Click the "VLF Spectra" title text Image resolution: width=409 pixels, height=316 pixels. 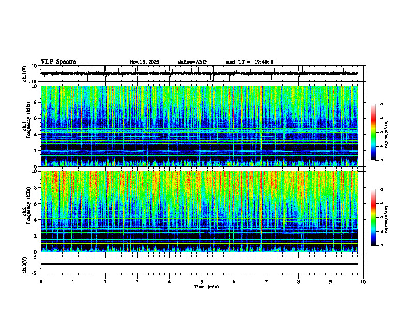click(x=58, y=62)
